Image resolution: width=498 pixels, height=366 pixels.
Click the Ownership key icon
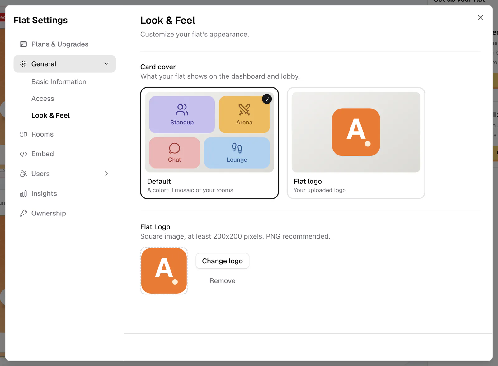(x=23, y=213)
